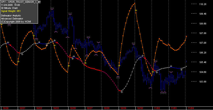Click the 110.28 price level label
Viewport: 213px width, 110px height.
[x=203, y=4]
